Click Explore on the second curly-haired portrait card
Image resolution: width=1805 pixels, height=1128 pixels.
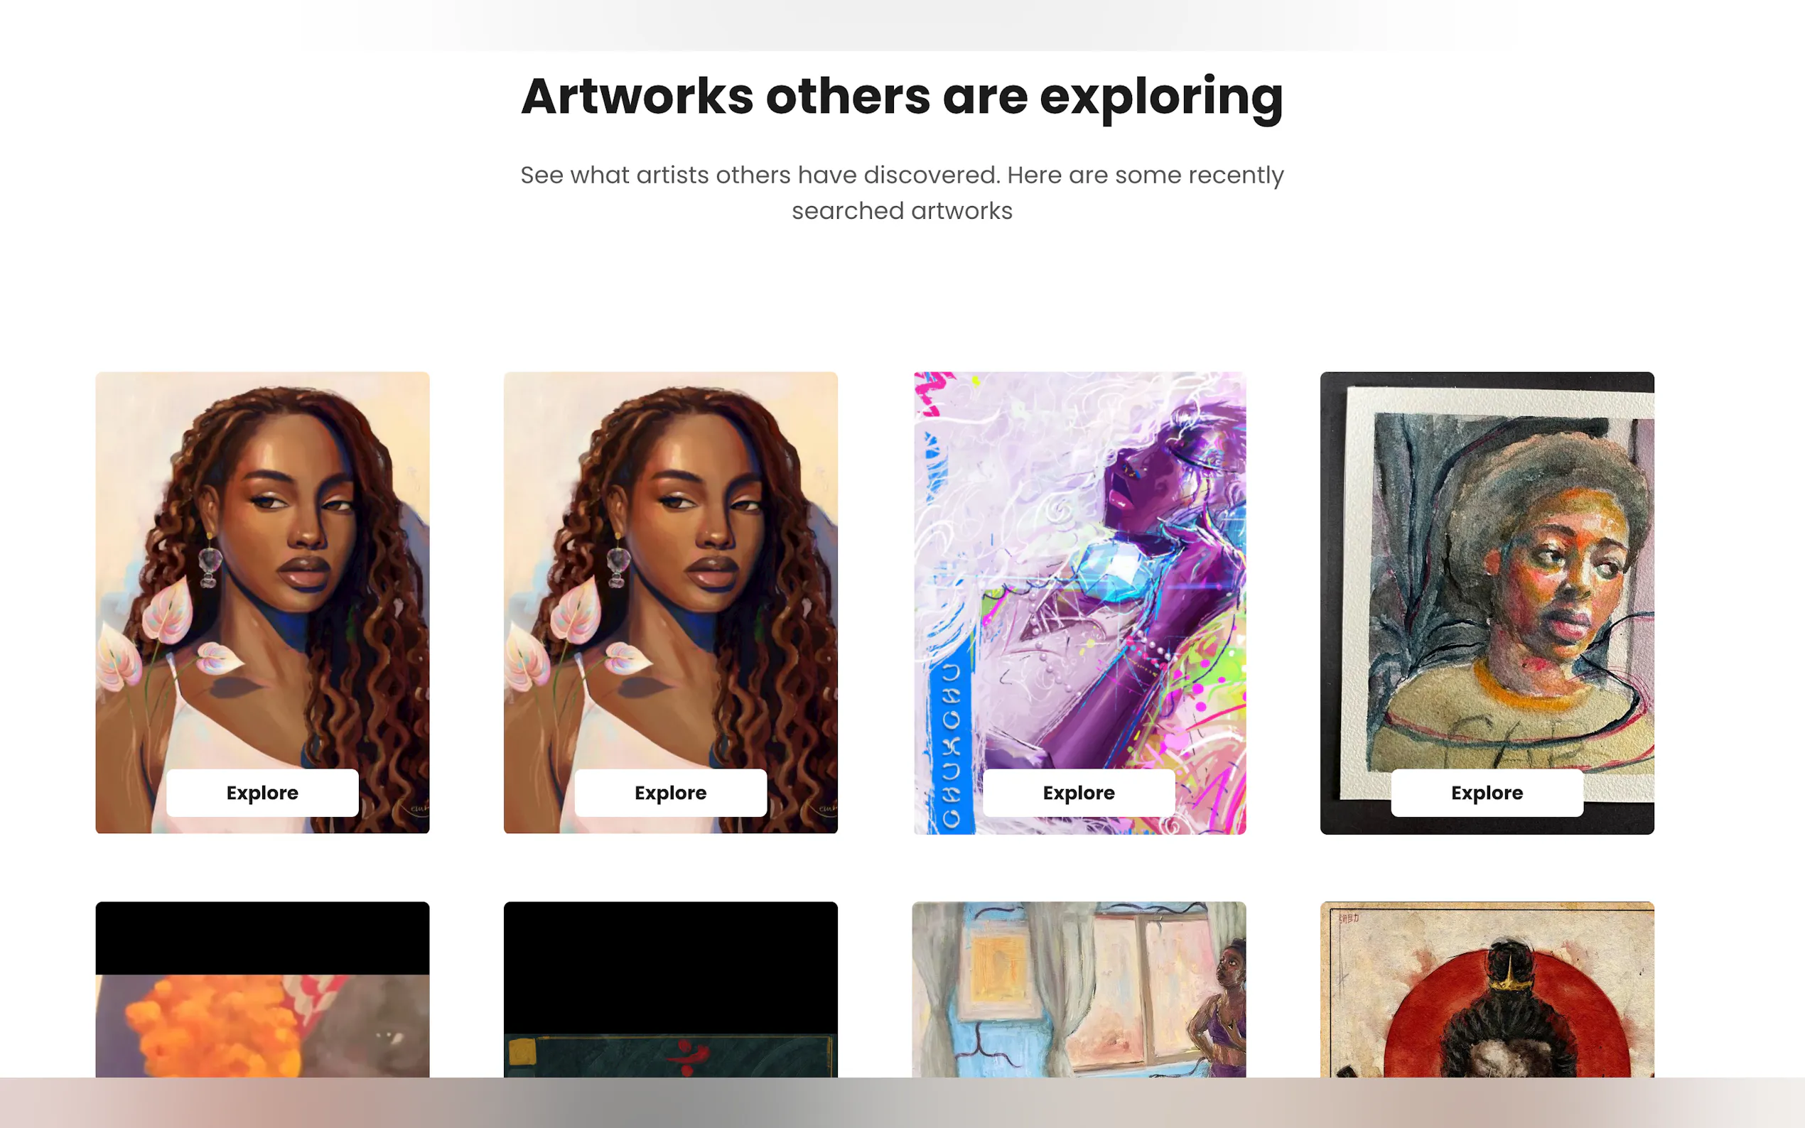click(x=670, y=792)
